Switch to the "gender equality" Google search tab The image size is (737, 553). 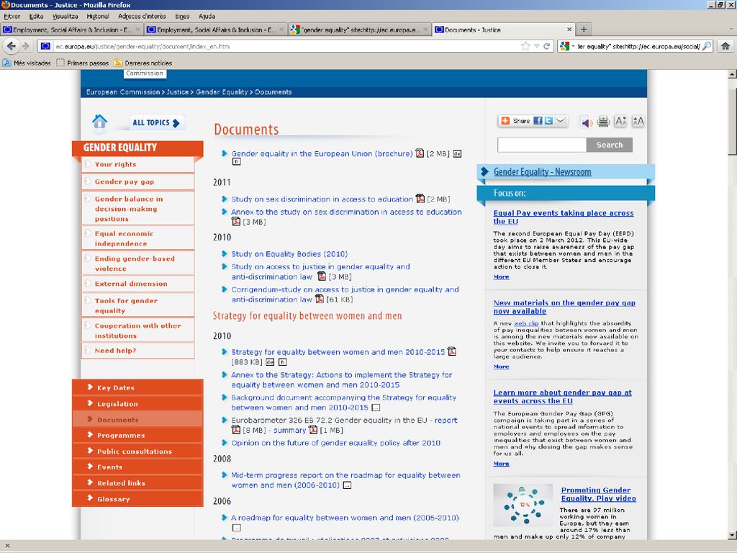(360, 29)
